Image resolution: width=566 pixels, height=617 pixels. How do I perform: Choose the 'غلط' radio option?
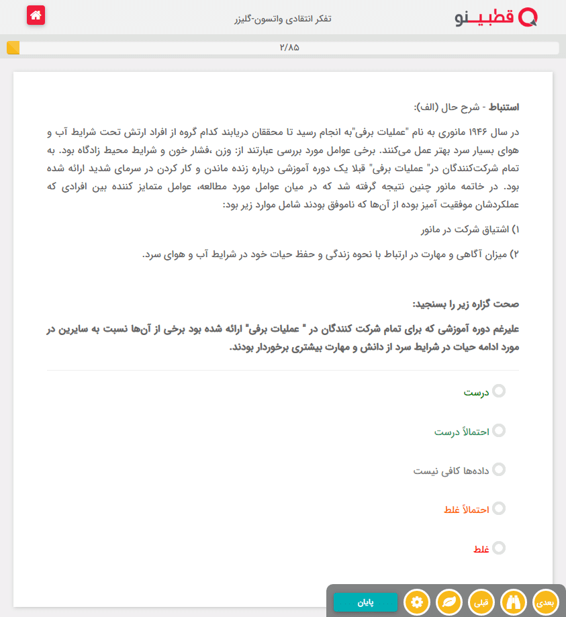(499, 548)
